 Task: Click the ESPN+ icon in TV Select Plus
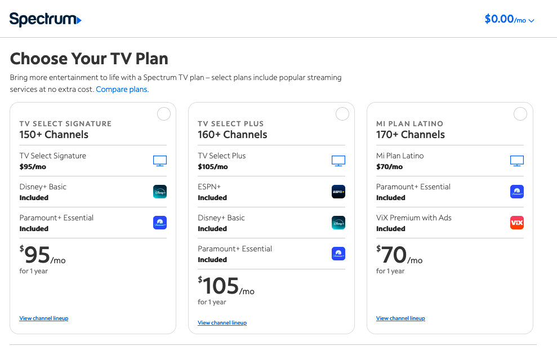[338, 192]
